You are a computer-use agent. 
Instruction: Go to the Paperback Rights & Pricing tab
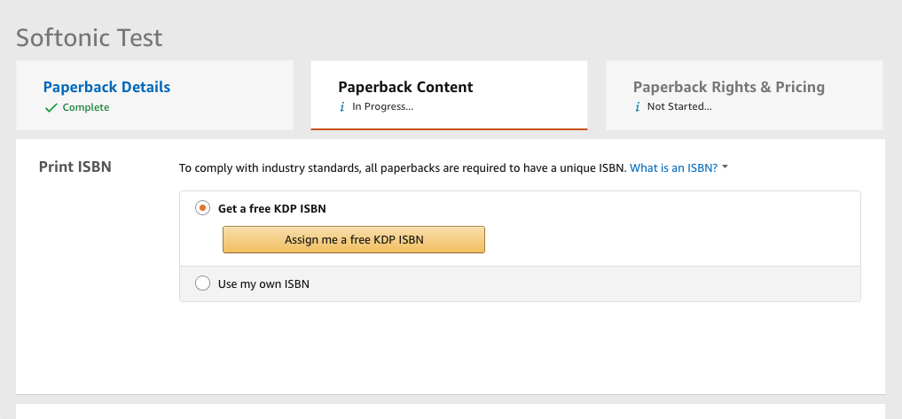click(x=728, y=87)
